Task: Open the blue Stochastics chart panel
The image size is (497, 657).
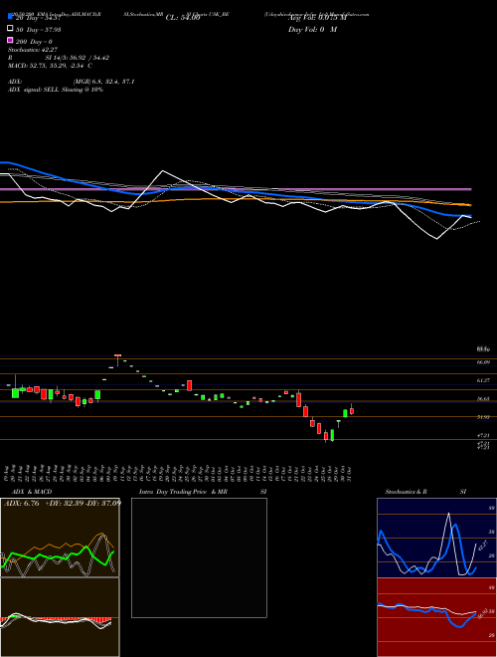Action: 436,538
